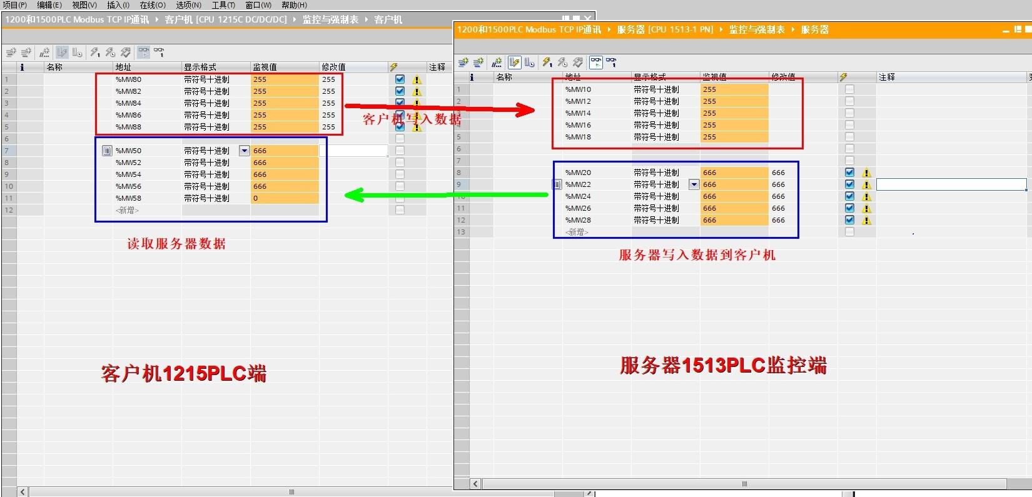Image resolution: width=1032 pixels, height=497 pixels.
Task: Uncheck modify checkbox for %MW24 row
Action: [849, 196]
